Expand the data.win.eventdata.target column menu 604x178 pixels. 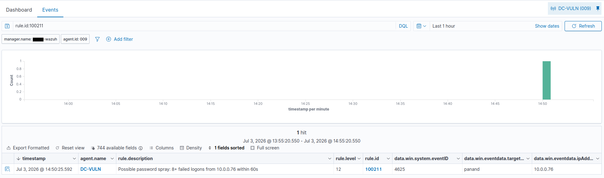[528, 159]
